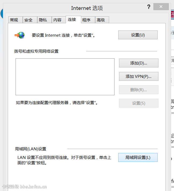
Task: Click the 添加 VPN(P)... button
Action: coord(139,77)
